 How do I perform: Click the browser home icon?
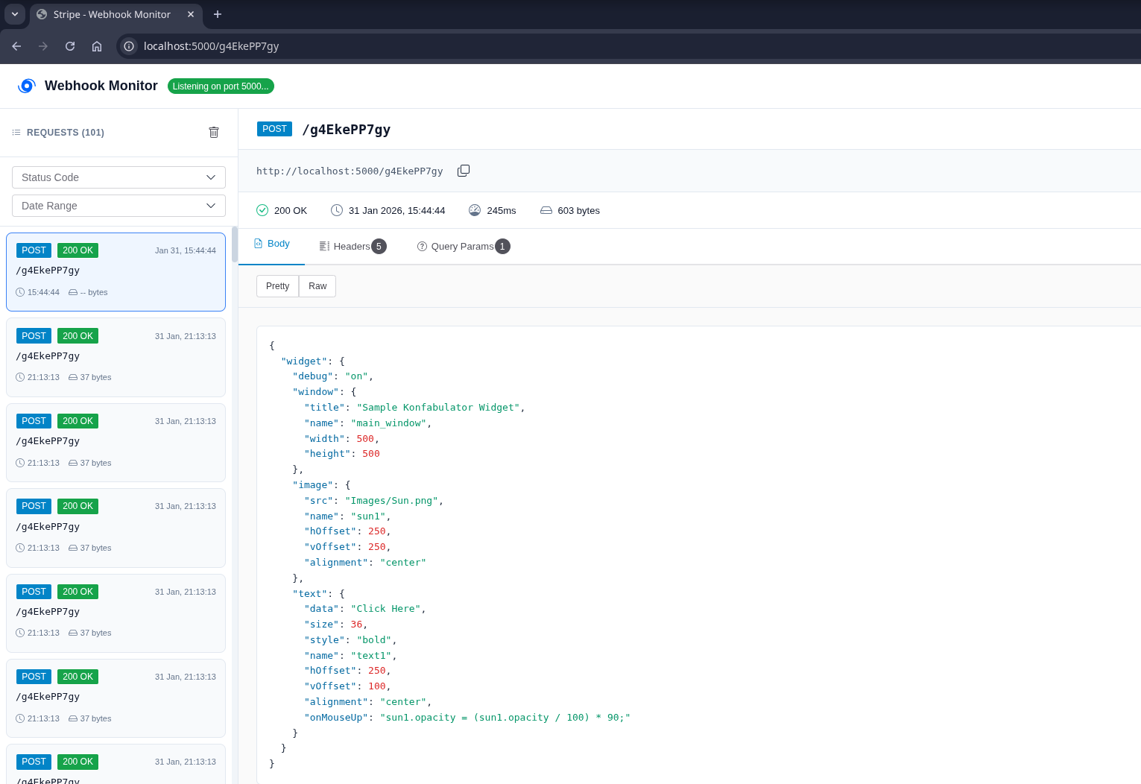tap(97, 46)
